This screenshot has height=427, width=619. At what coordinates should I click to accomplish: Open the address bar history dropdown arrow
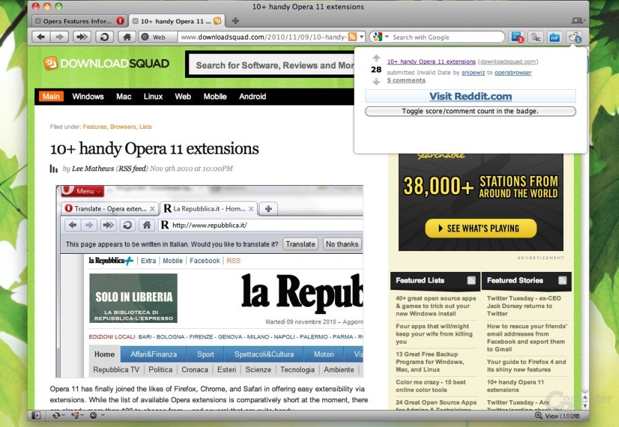pyautogui.click(x=361, y=37)
